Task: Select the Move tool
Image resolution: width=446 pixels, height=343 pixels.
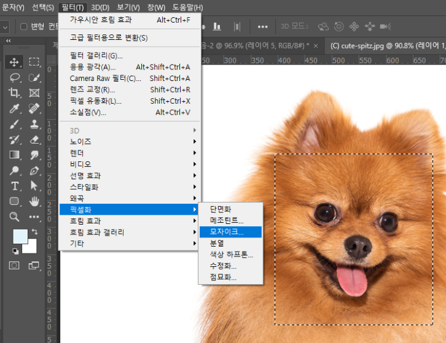Action: click(14, 61)
